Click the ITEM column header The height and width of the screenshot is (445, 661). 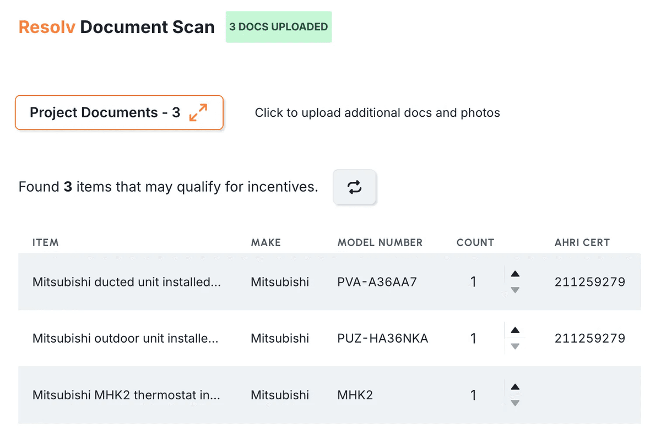[x=45, y=242]
